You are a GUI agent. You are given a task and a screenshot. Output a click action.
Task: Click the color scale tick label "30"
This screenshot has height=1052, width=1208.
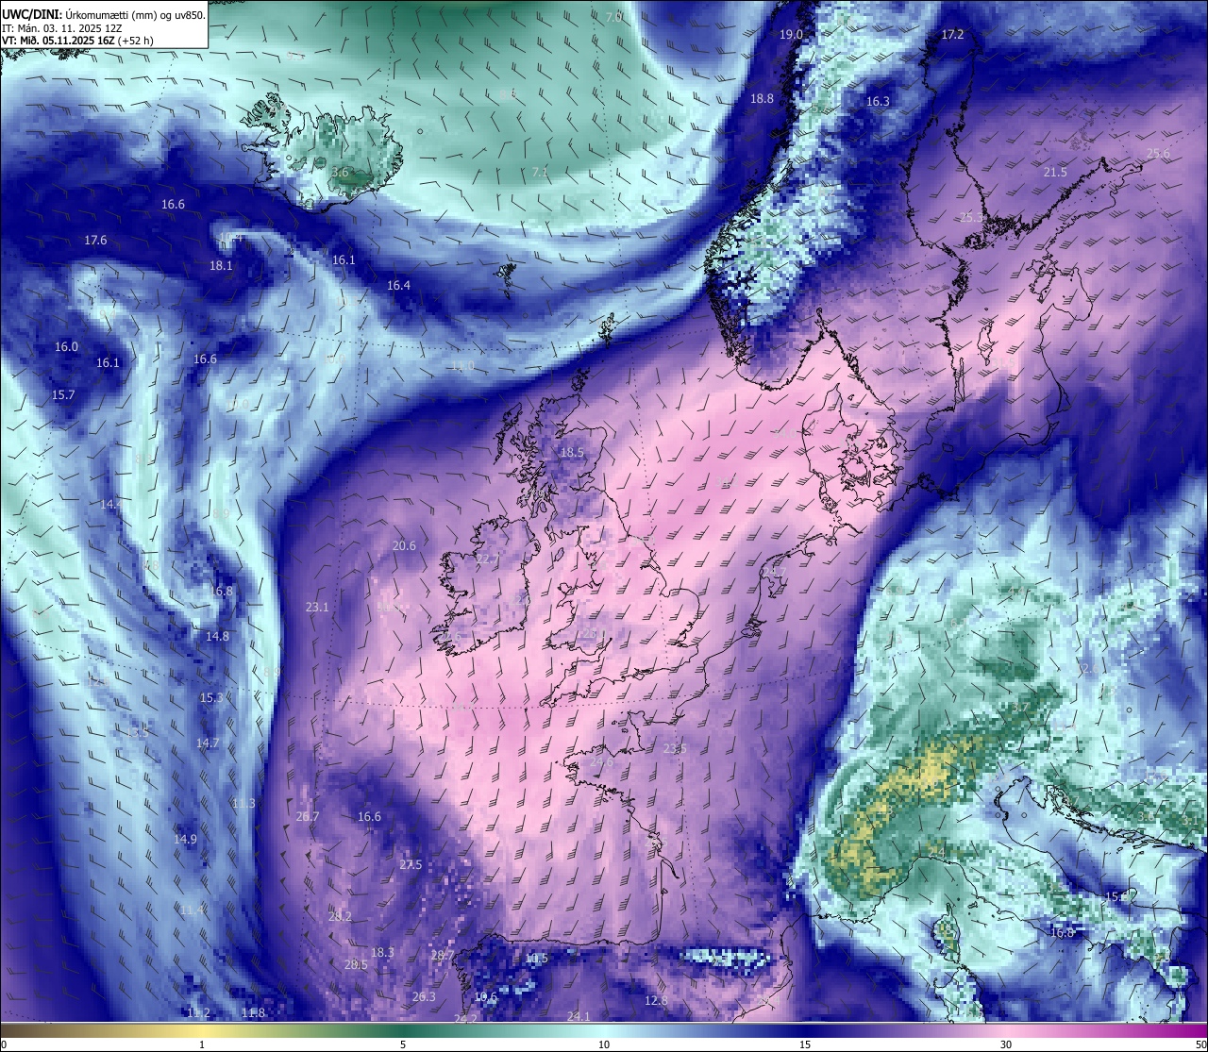point(1006,1044)
